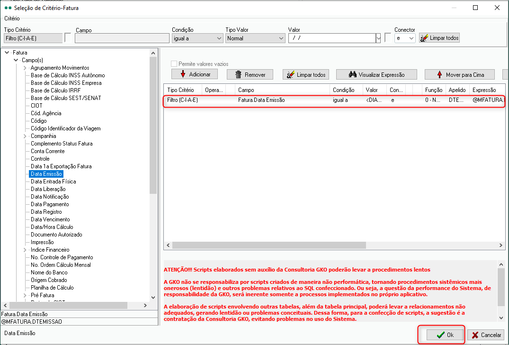Collapse the Campo(s) tree node

tap(16, 60)
